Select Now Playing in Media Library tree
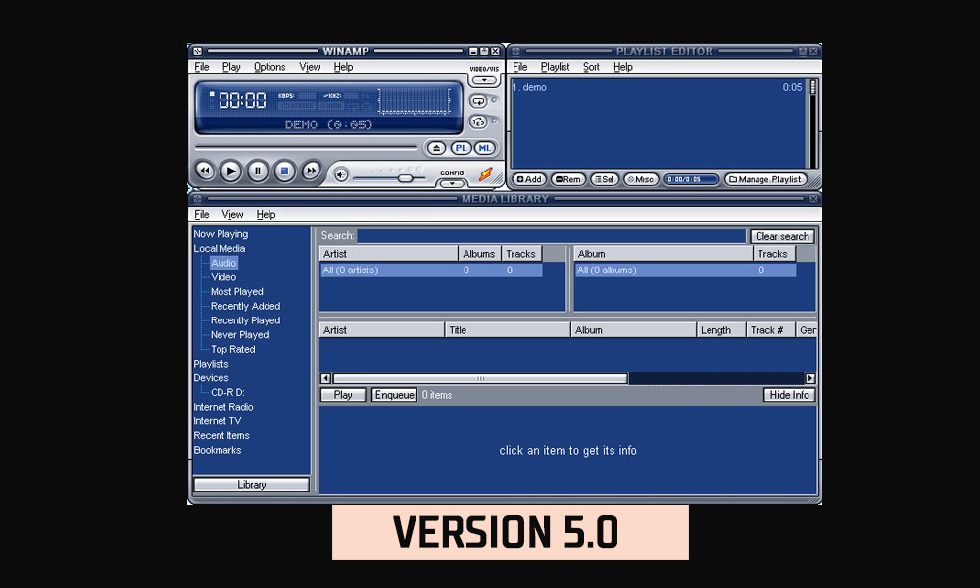Viewport: 980px width, 588px height. point(220,234)
